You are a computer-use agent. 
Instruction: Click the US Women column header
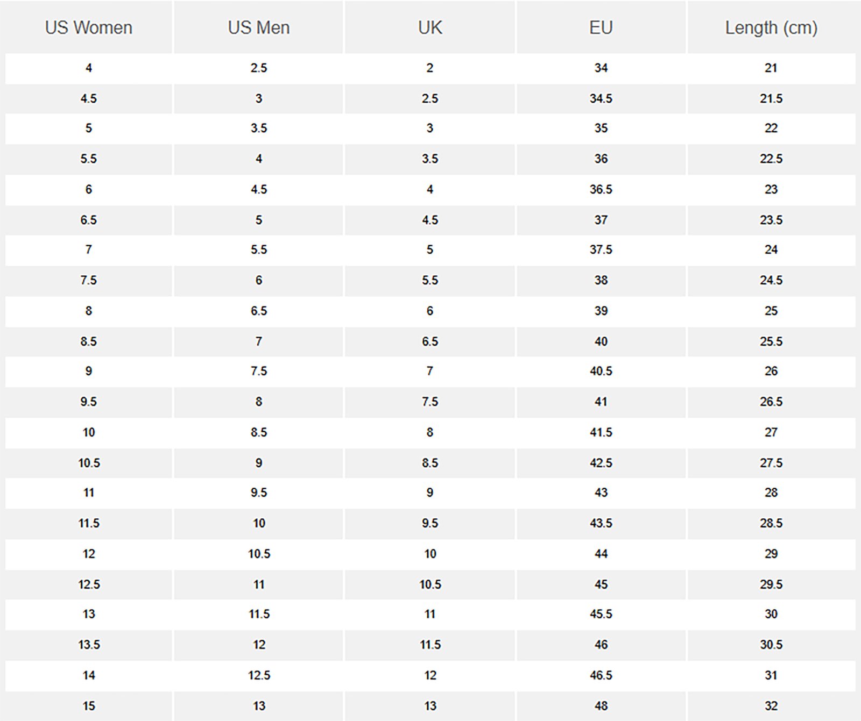coord(89,27)
